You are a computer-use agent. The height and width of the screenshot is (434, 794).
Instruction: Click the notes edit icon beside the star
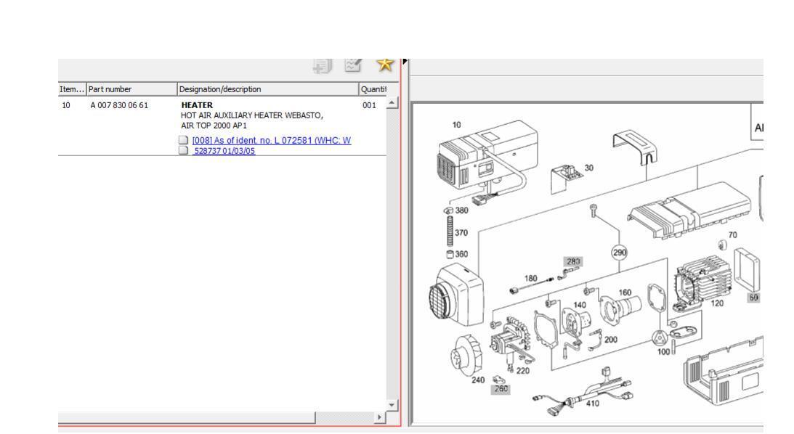point(353,66)
